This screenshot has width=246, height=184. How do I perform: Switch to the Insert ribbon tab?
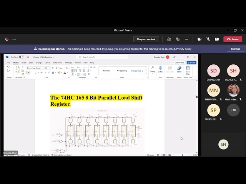pyautogui.click(x=24, y=62)
